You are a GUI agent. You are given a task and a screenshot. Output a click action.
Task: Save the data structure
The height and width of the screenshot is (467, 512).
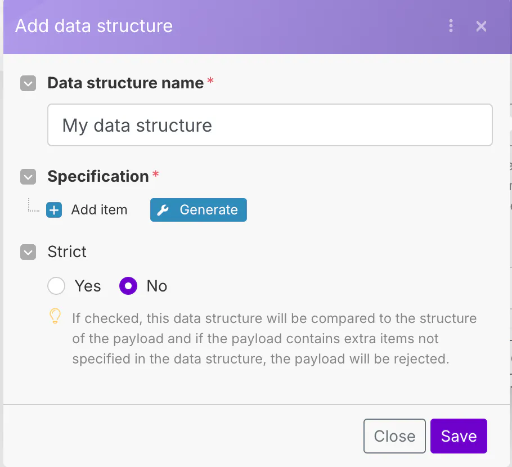(x=459, y=436)
